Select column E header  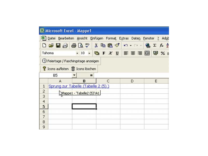point(156,81)
